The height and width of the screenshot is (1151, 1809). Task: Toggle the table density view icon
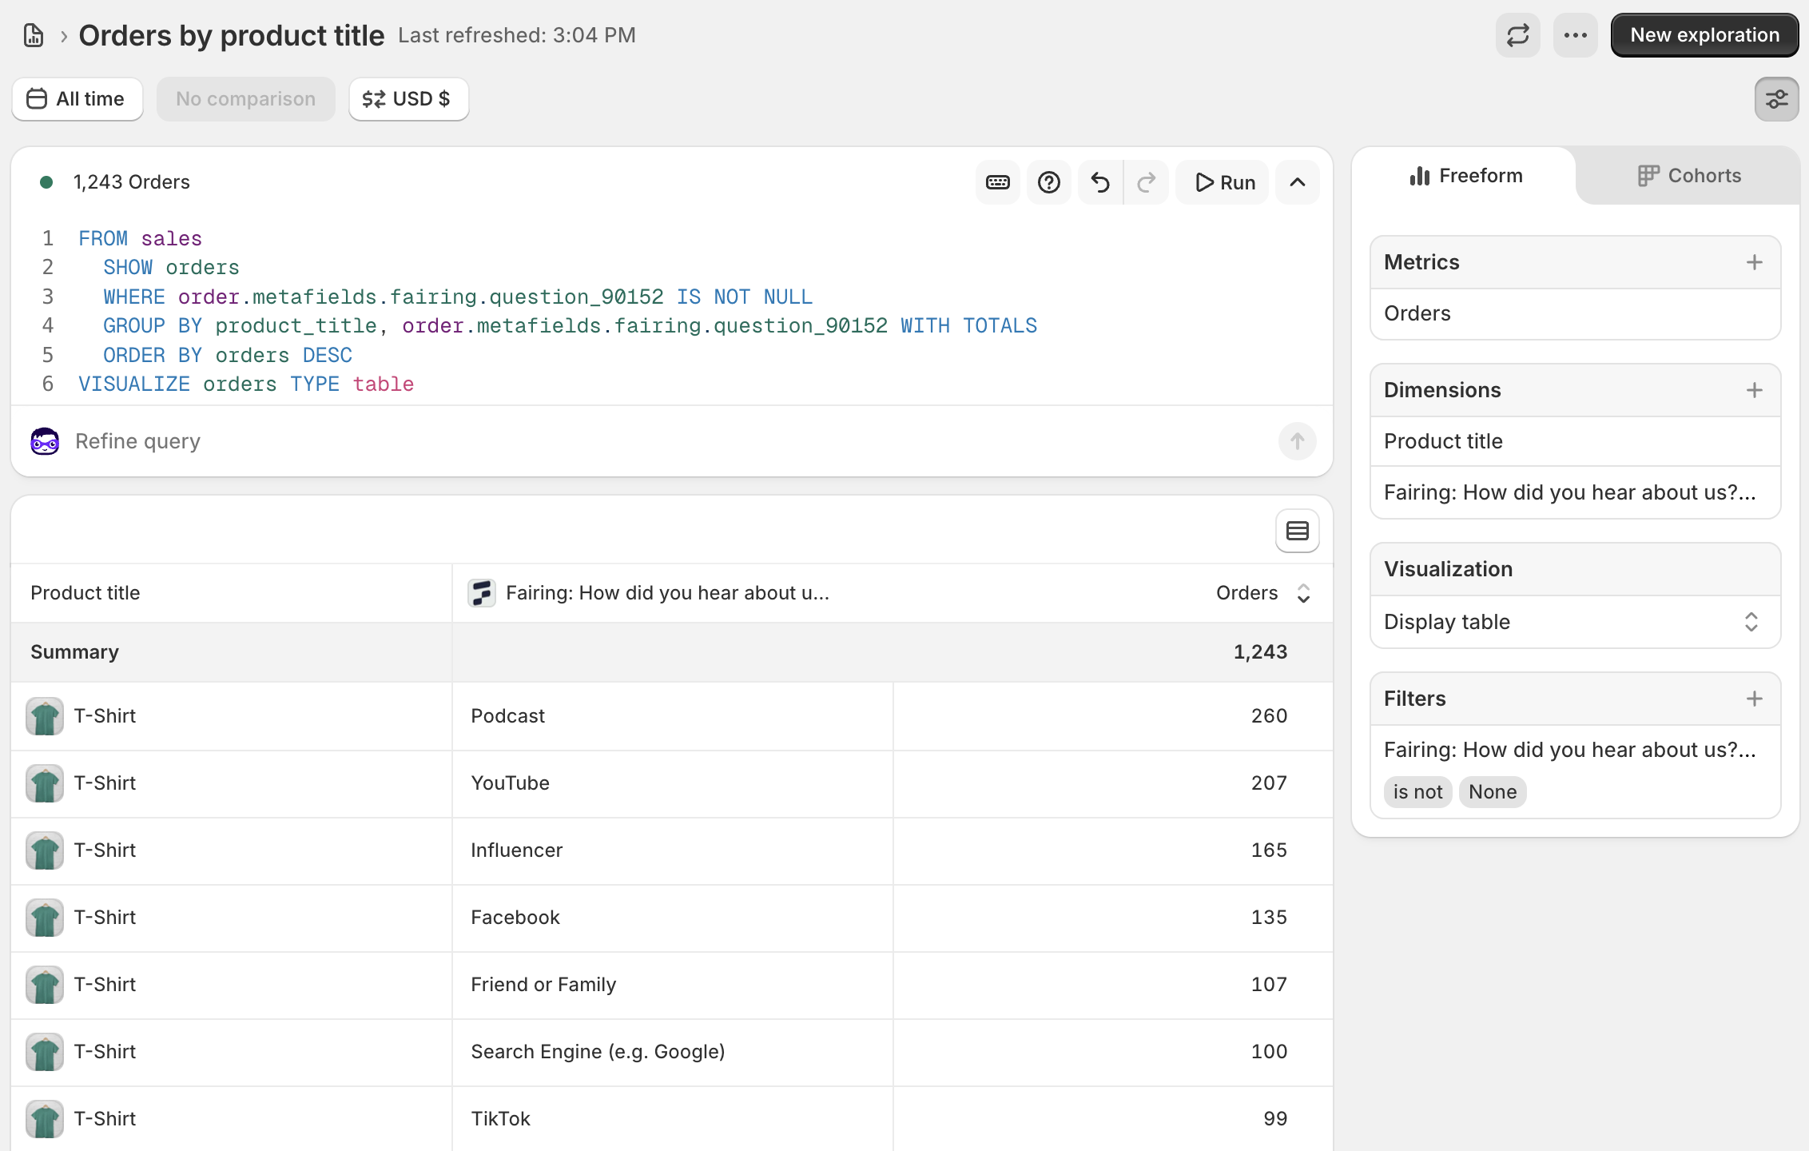click(x=1297, y=531)
